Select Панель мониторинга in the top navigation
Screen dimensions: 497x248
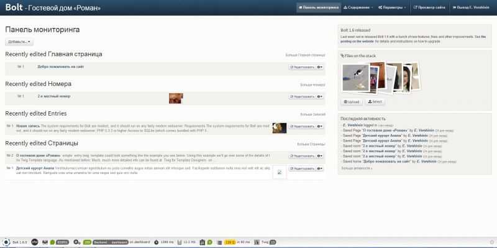pos(319,7)
